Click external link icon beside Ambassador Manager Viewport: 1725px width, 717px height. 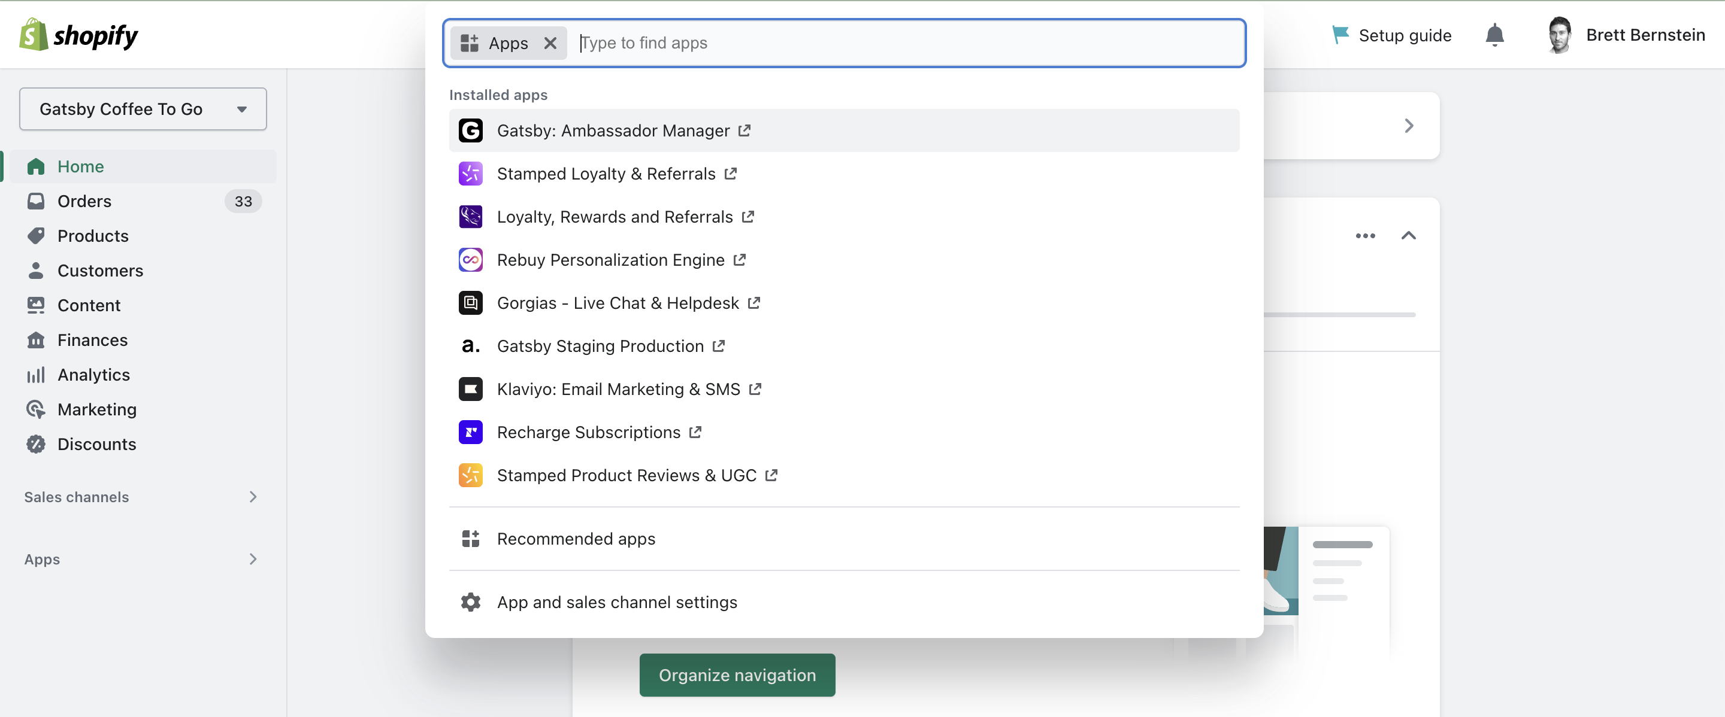[745, 130]
